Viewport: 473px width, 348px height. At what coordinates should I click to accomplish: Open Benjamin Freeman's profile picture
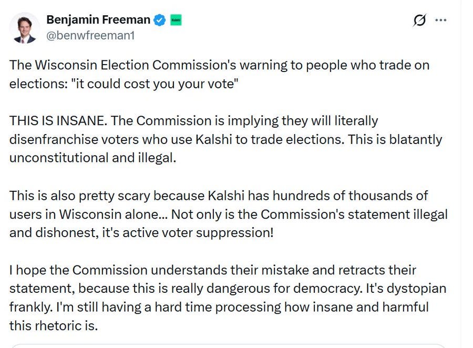pos(24,28)
